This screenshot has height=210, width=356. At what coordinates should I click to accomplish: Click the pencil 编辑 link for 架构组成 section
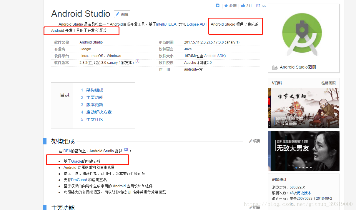(x=255, y=141)
